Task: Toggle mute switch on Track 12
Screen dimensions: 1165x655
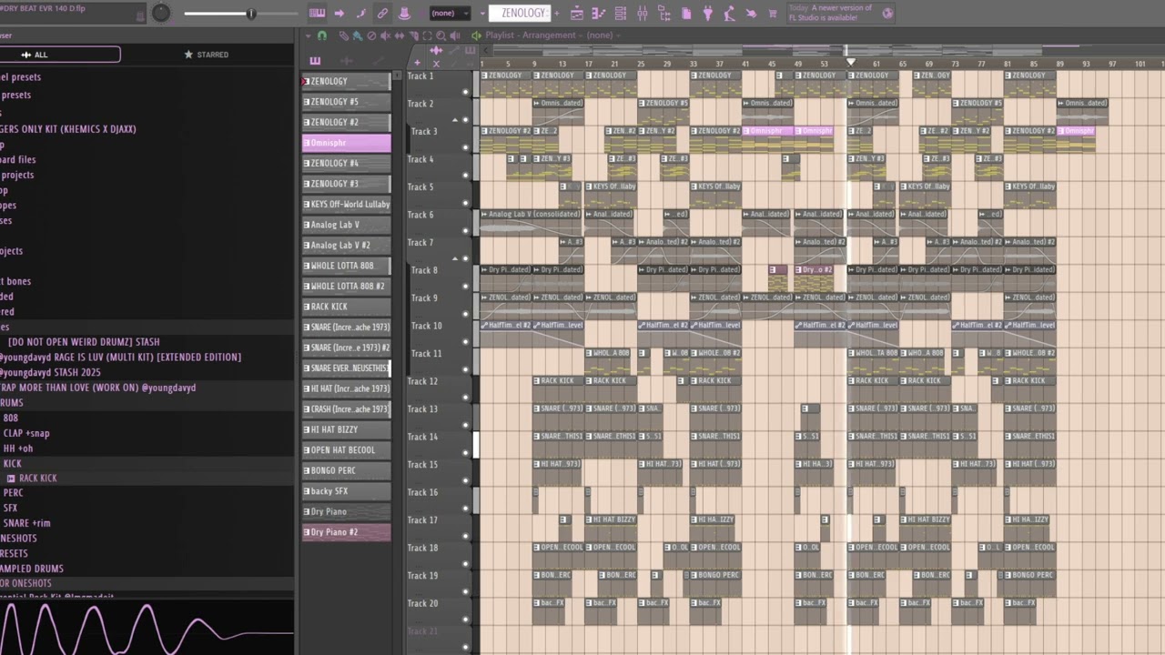Action: point(465,397)
